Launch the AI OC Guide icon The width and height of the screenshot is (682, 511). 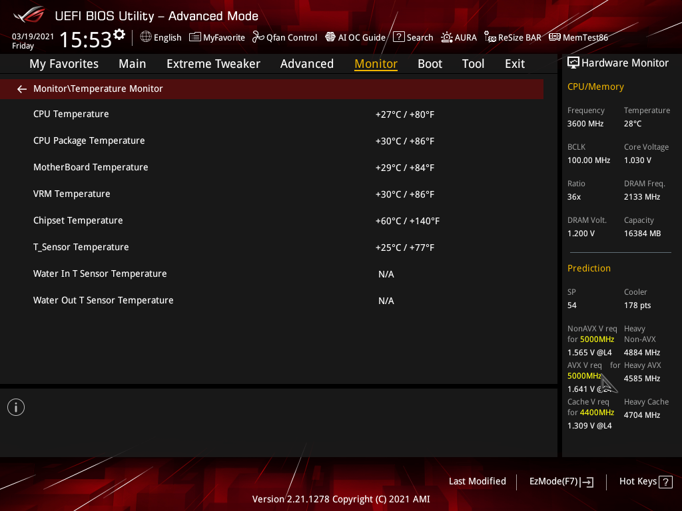[x=330, y=37]
